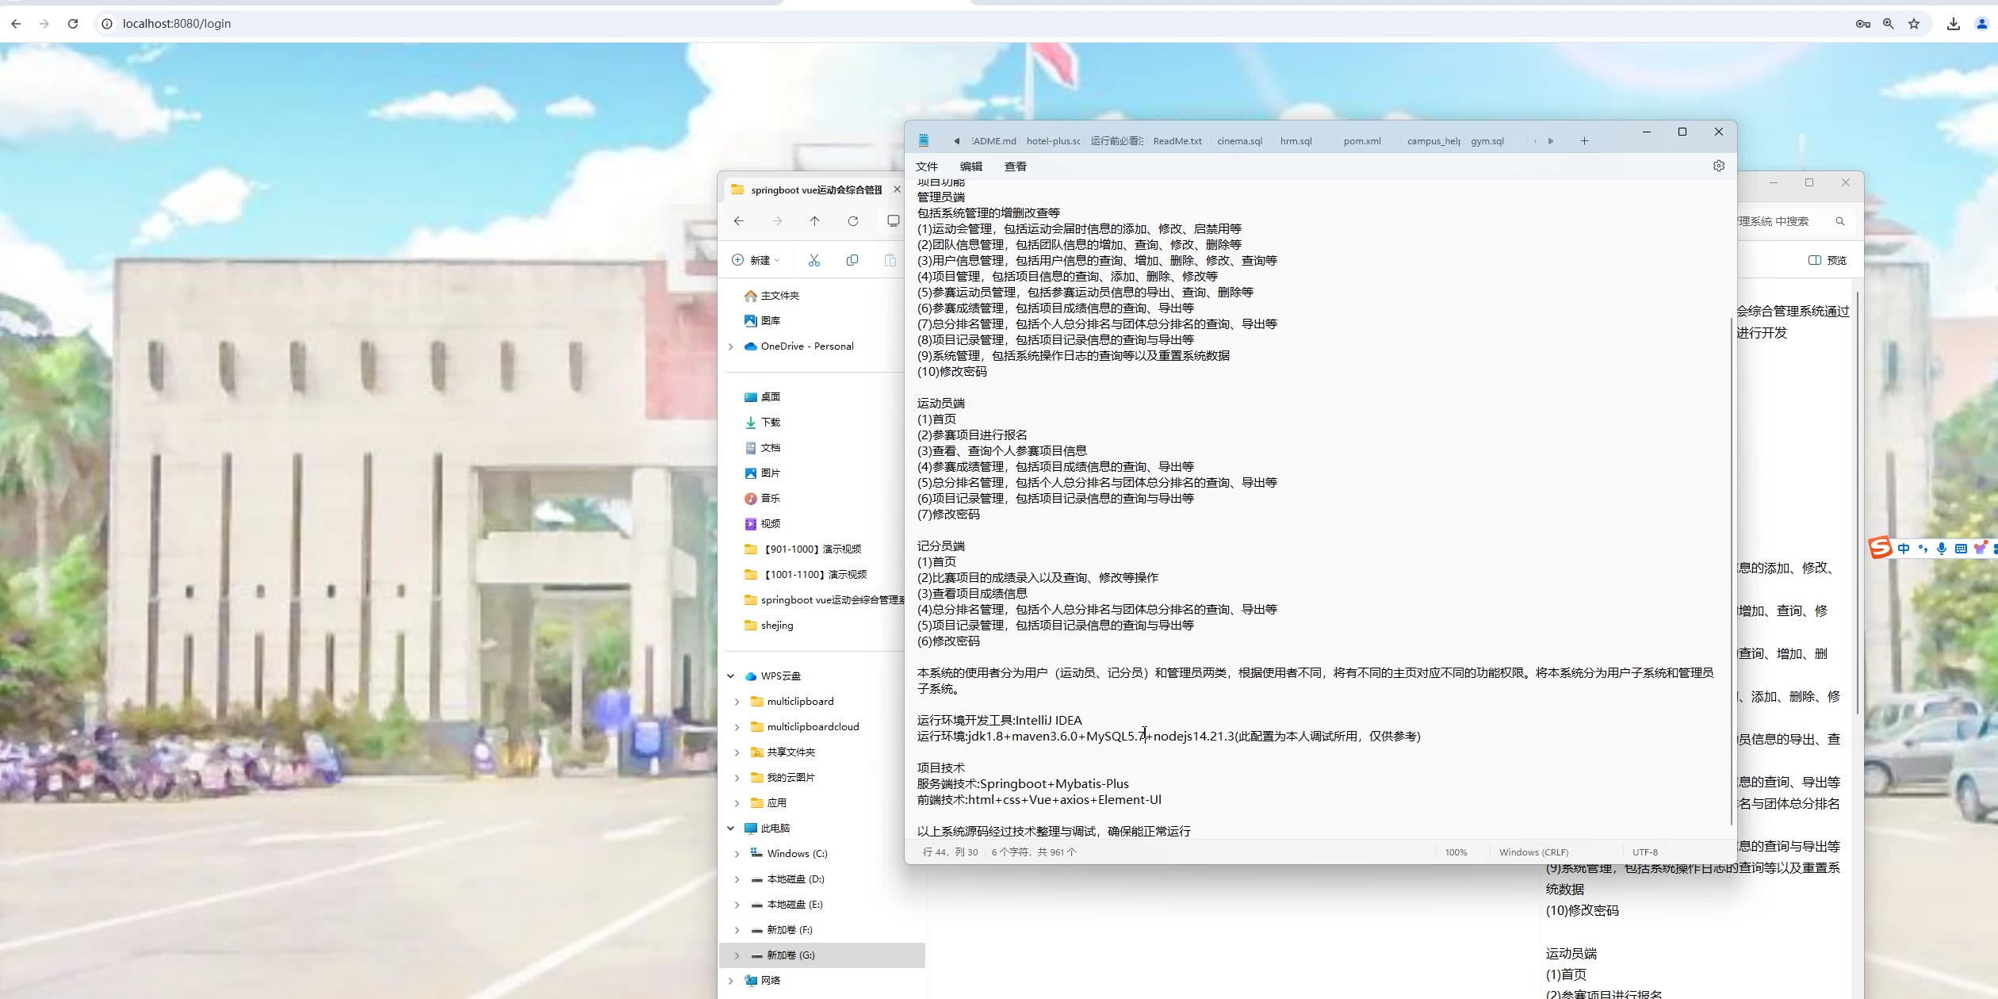
Task: Select the 新加卷 (G:) drive
Action: pyautogui.click(x=821, y=955)
